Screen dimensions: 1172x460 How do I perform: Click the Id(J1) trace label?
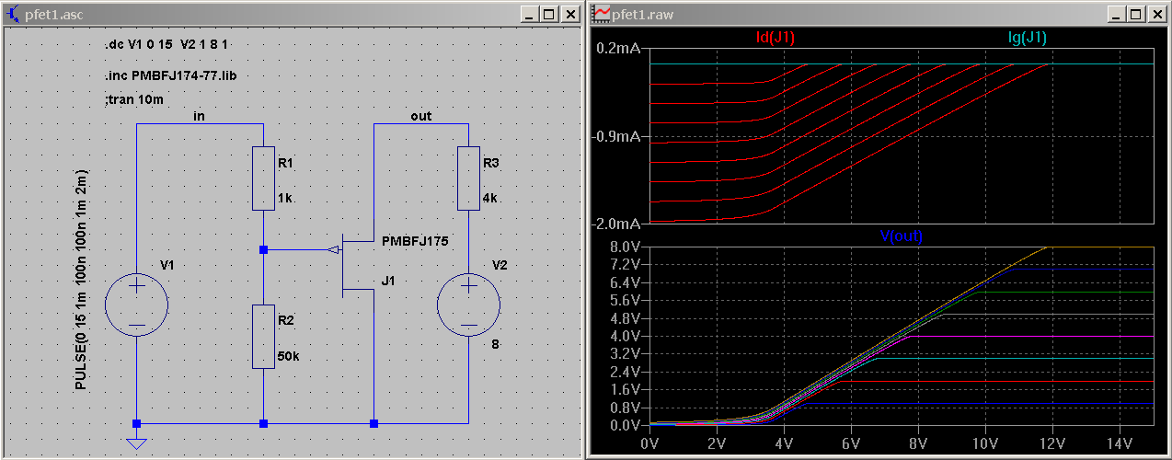point(775,38)
